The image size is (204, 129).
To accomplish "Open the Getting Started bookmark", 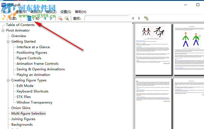I will (24, 42).
